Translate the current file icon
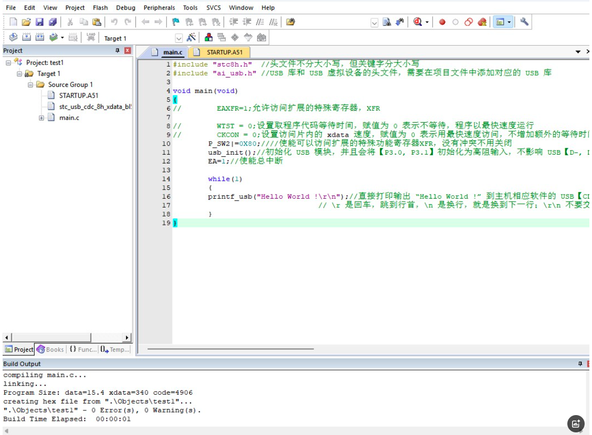Viewport: 592px width, 435px height. pyautogui.click(x=13, y=37)
